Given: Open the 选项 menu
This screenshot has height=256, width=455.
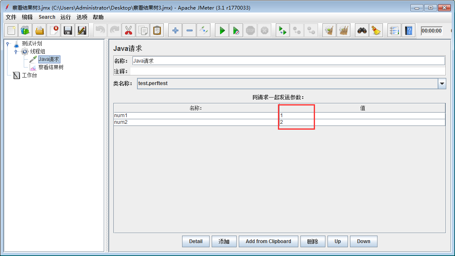Looking at the screenshot, I should tap(82, 17).
